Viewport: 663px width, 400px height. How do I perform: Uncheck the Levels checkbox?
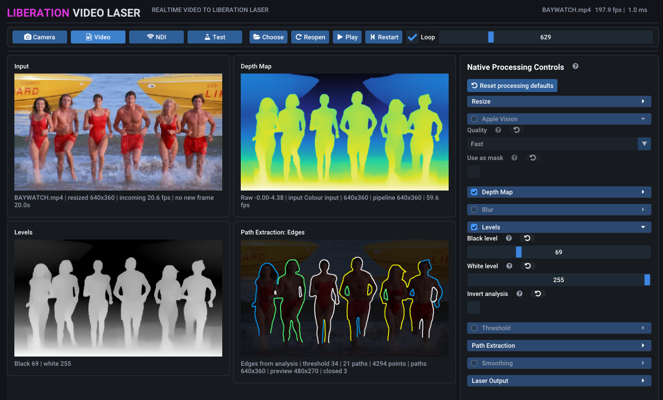point(474,227)
